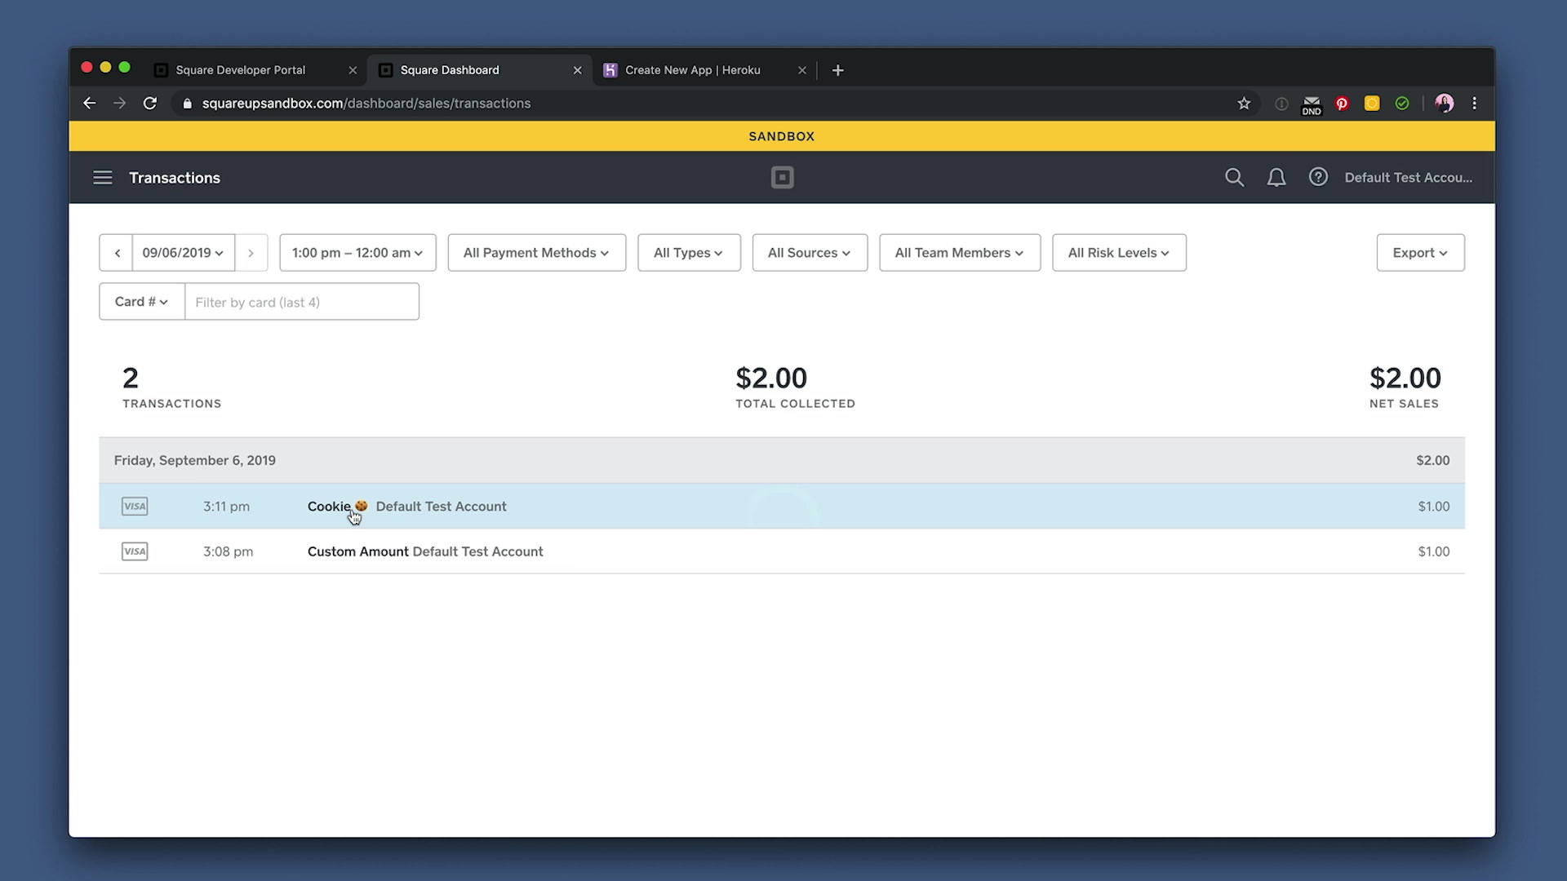
Task: Click the Export button
Action: click(1420, 253)
